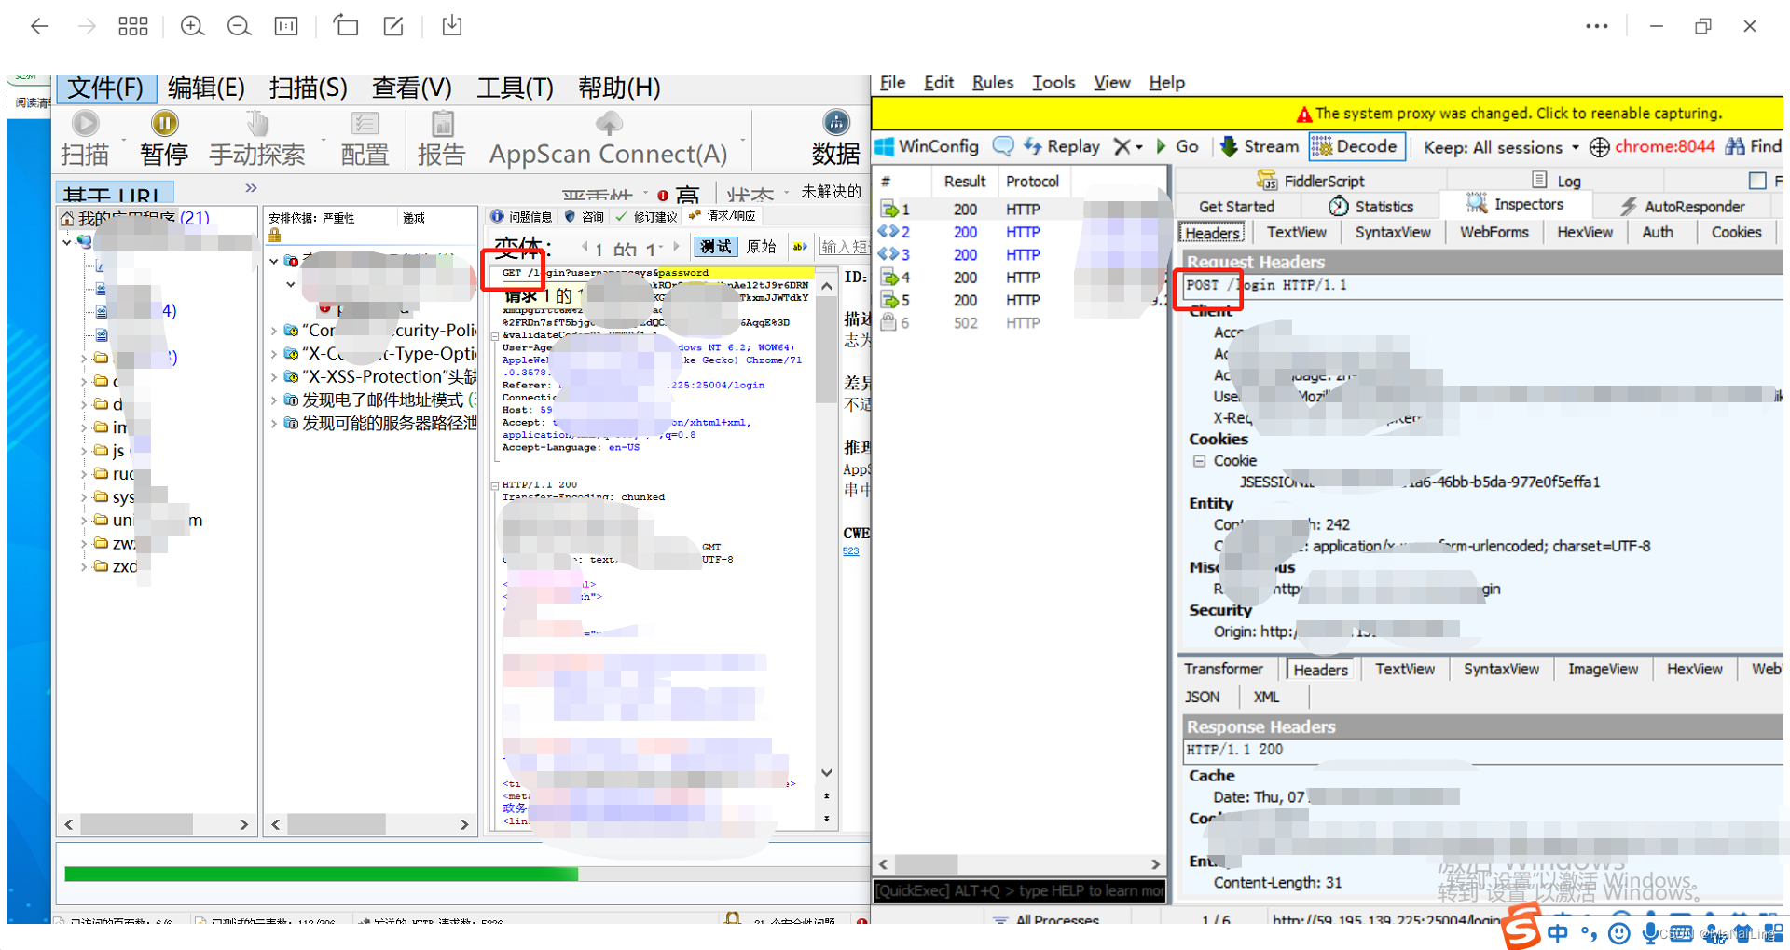Toggle Decode in Fiddler toolbar
This screenshot has width=1790, height=950.
[x=1356, y=146]
